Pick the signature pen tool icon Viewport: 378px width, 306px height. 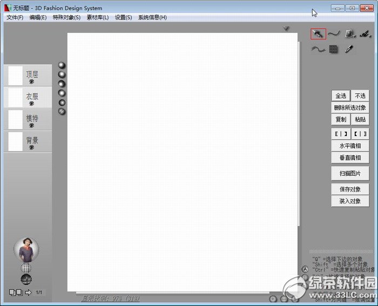[365, 34]
